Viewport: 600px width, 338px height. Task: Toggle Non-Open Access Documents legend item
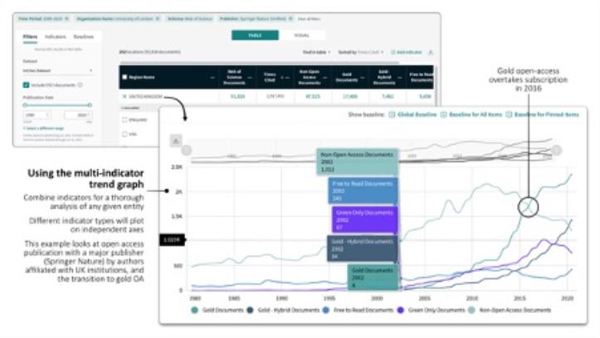[x=510, y=310]
